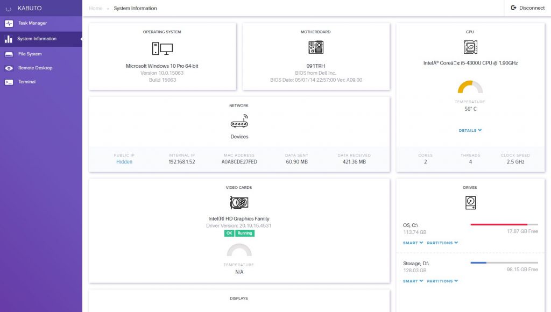
Task: Click the CPU chip icon
Action: pyautogui.click(x=470, y=47)
